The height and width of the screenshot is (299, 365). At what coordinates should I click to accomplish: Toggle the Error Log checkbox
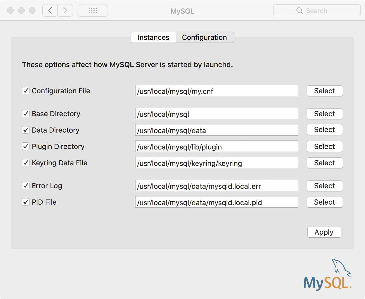[26, 186]
